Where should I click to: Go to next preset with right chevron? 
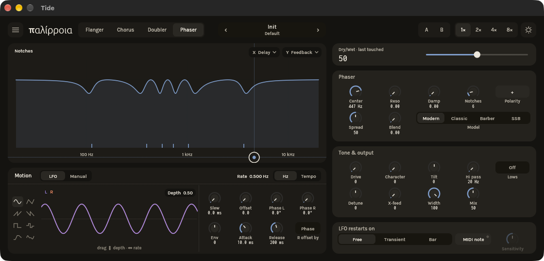pyautogui.click(x=318, y=30)
